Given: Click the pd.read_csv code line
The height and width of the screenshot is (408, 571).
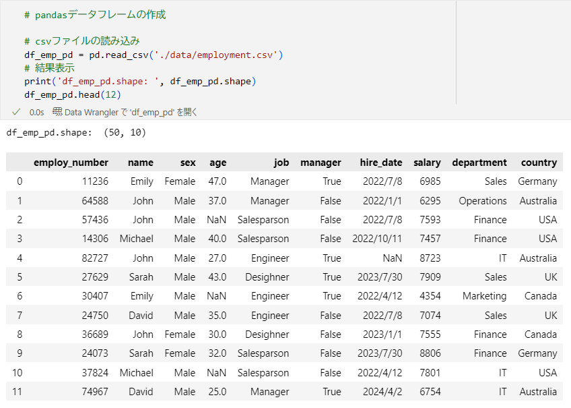Looking at the screenshot, I should [154, 55].
